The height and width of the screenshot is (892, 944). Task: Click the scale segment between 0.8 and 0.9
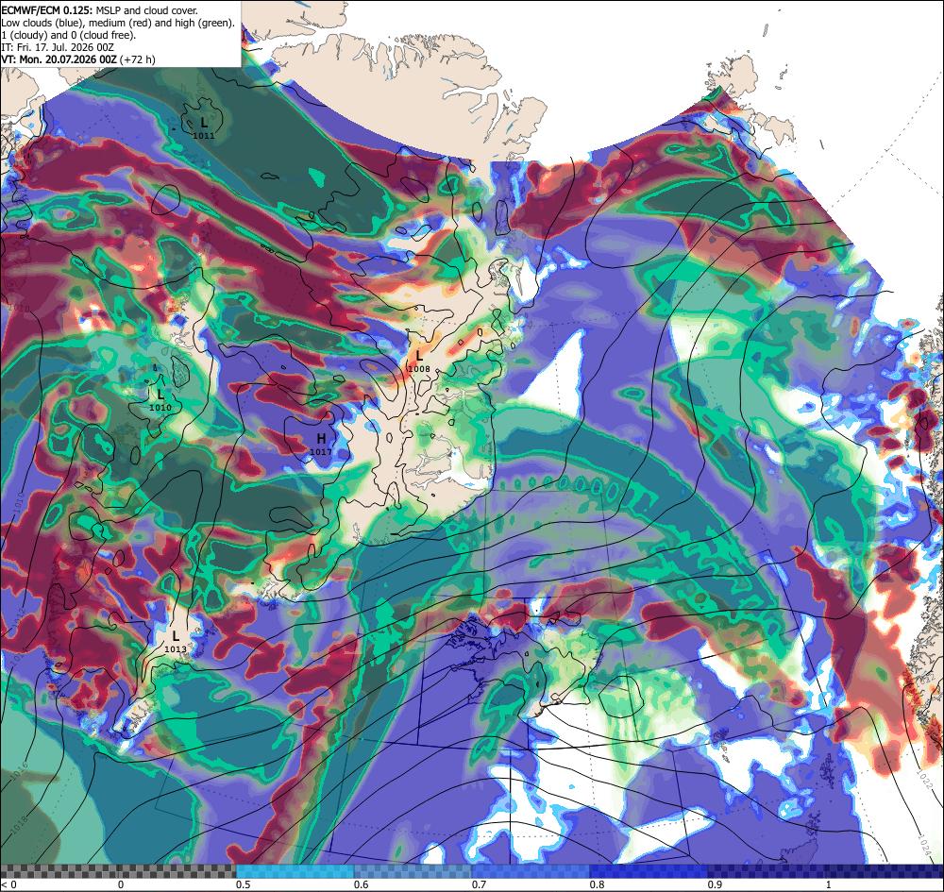pyautogui.click(x=649, y=871)
